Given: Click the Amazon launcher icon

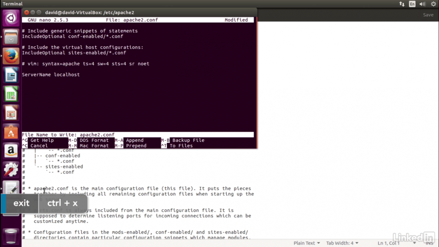Looking at the screenshot, I should tap(11, 151).
